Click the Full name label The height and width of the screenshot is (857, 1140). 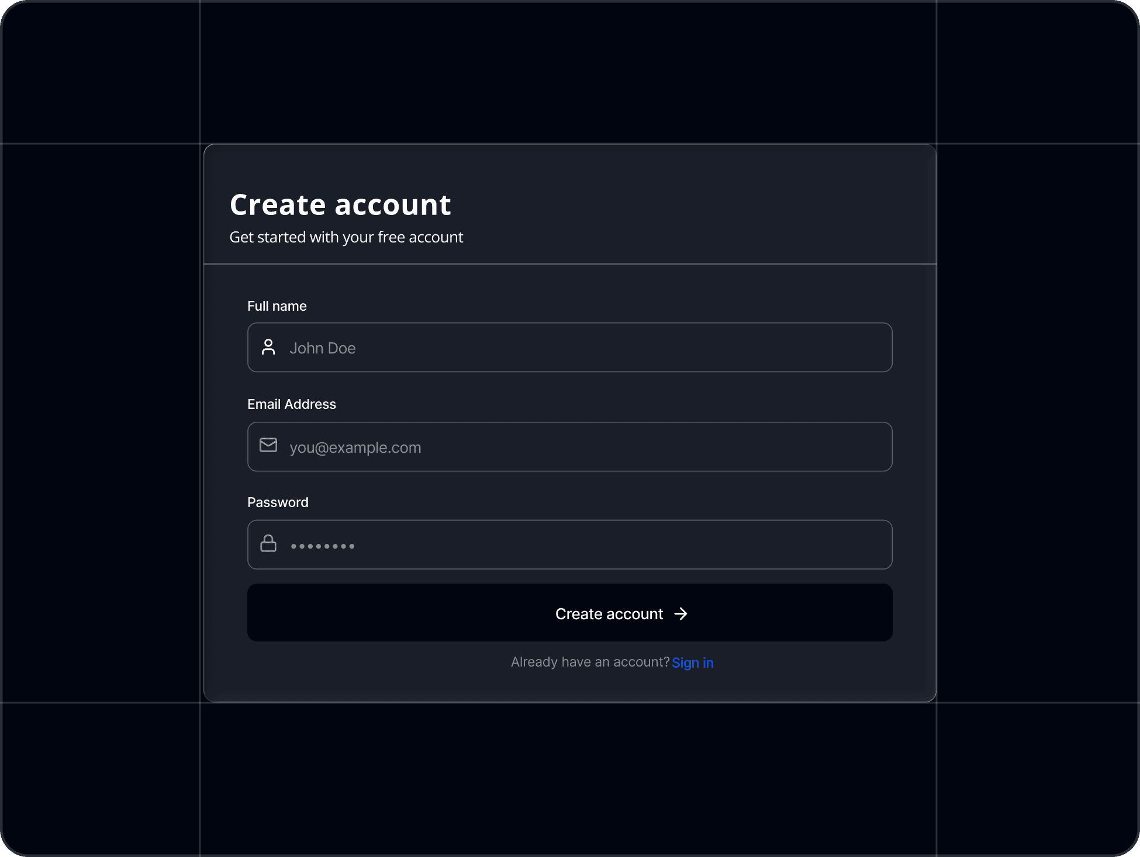277,306
